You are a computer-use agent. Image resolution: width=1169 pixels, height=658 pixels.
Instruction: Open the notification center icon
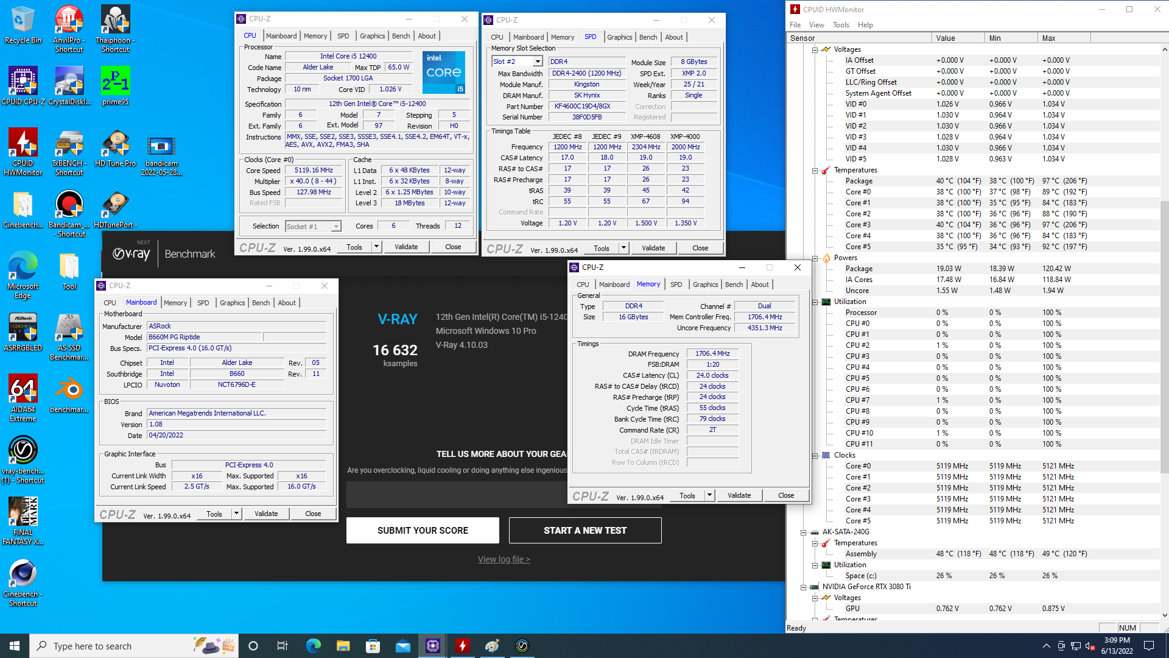[x=1149, y=646]
